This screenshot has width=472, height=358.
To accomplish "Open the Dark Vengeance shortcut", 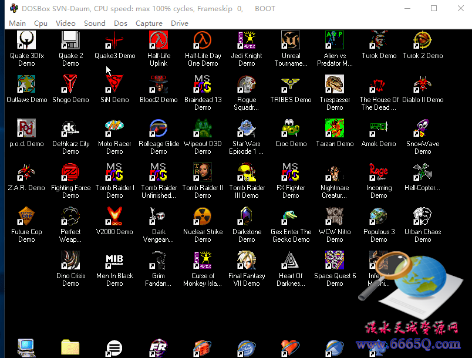I will click(159, 216).
